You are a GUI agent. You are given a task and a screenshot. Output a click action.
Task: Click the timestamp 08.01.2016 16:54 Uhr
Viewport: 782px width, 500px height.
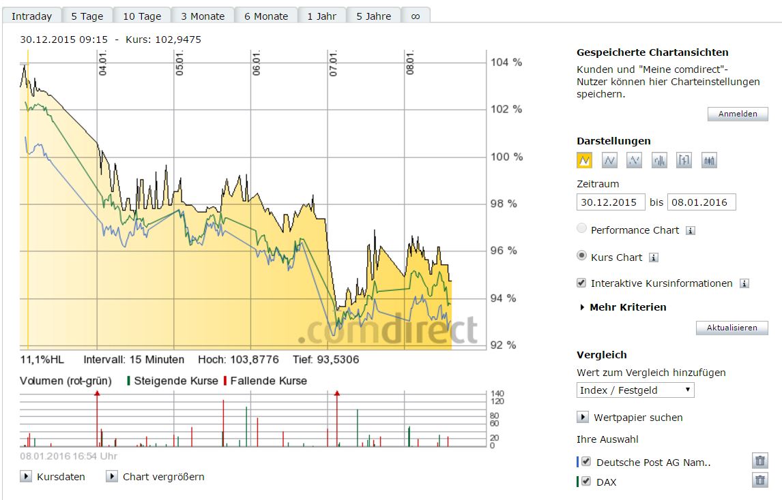pos(69,456)
